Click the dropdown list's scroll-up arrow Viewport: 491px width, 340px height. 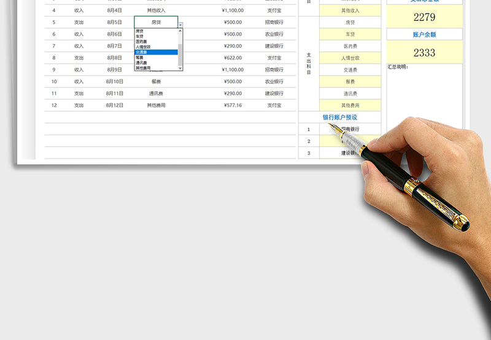point(180,30)
